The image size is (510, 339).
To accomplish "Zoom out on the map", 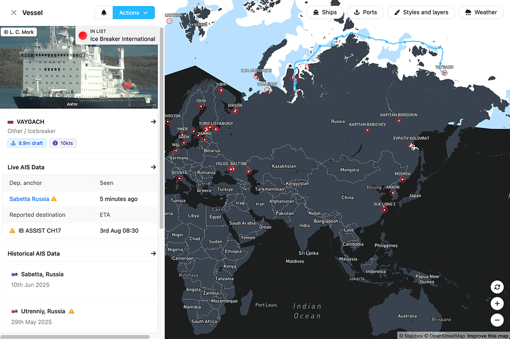I will tap(497, 320).
